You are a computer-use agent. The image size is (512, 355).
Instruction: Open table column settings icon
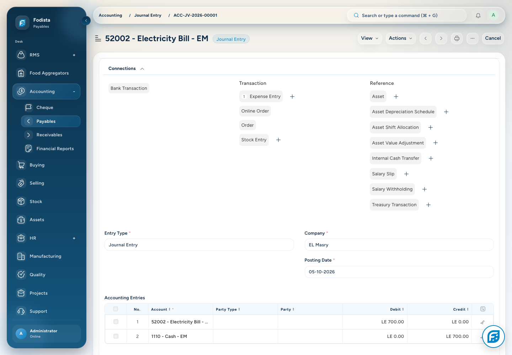pos(483,309)
